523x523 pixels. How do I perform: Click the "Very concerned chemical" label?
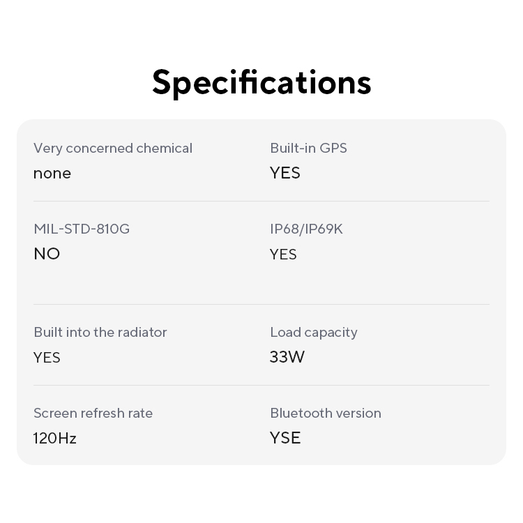pyautogui.click(x=113, y=148)
